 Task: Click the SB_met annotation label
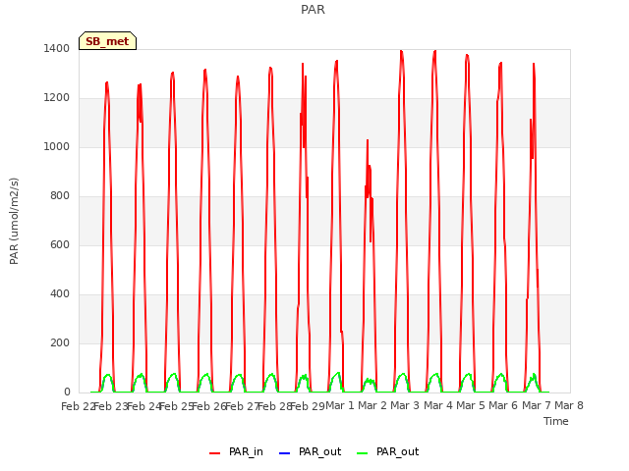point(107,41)
